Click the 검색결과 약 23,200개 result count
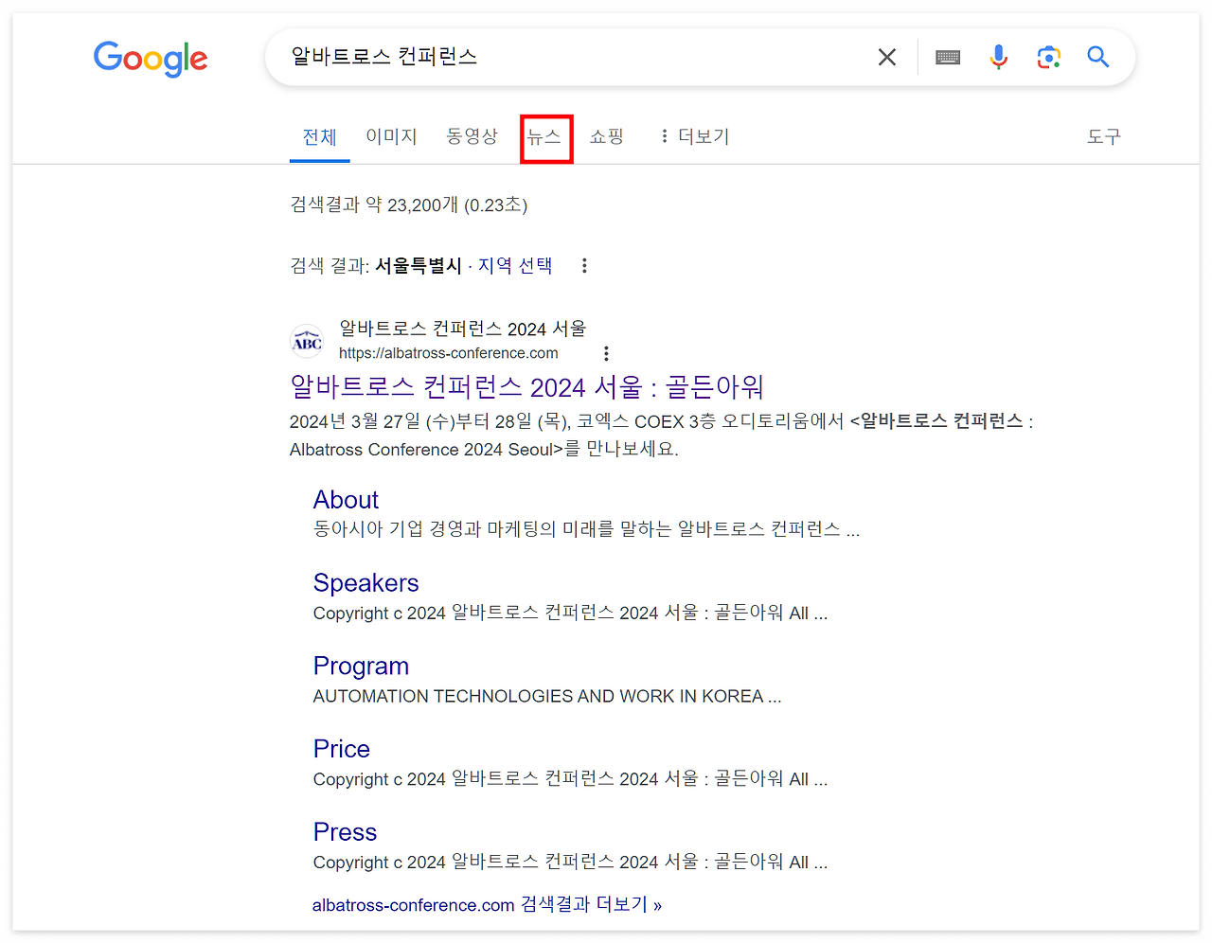 click(408, 205)
